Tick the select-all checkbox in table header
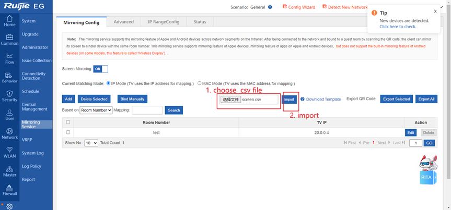 (68, 122)
